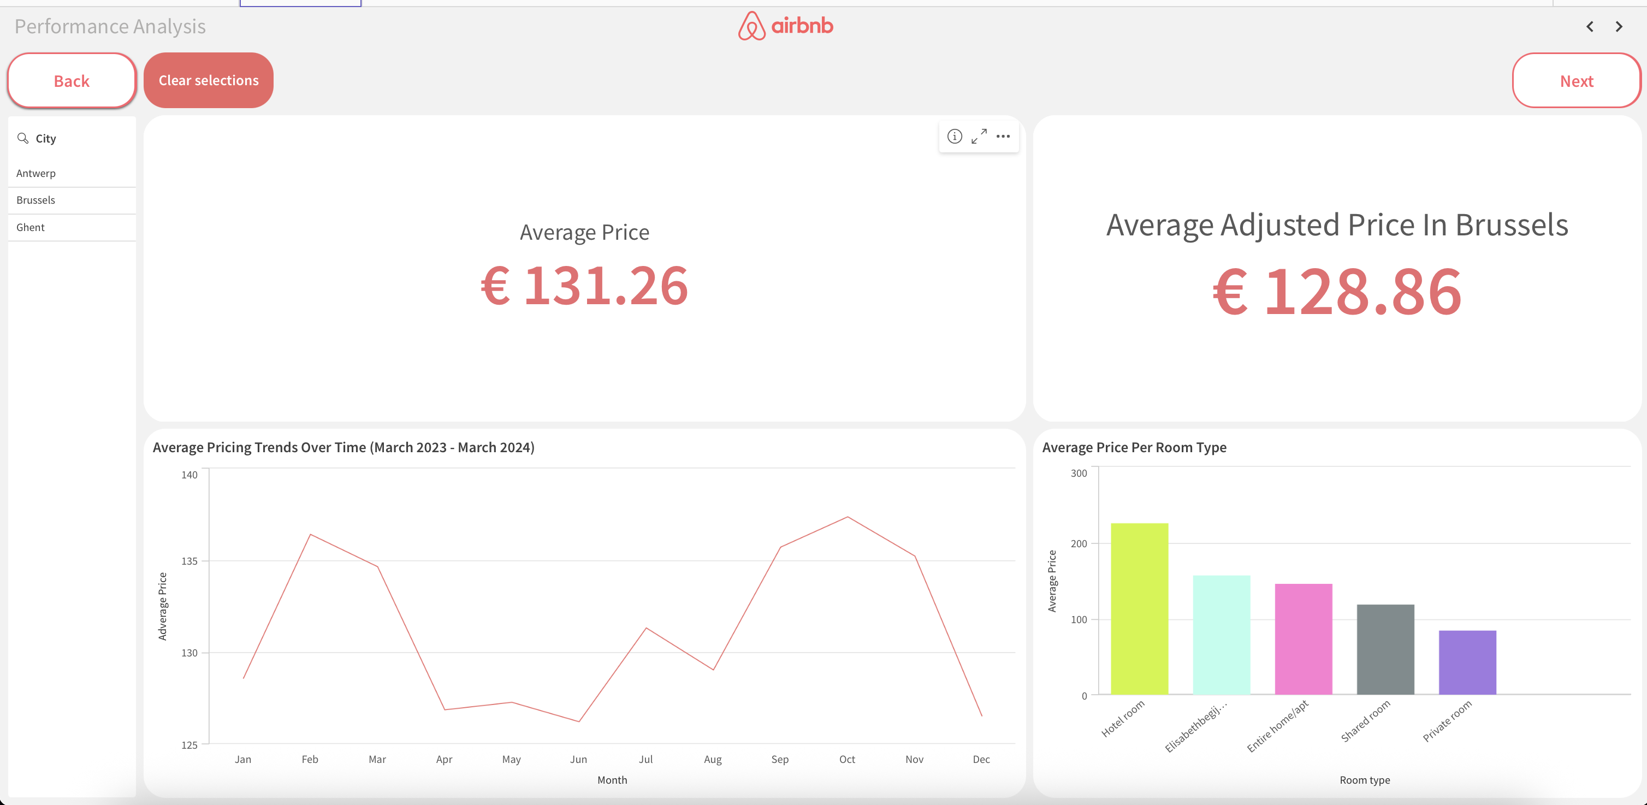Expand the chart options via the three-dot menu
The height and width of the screenshot is (805, 1647).
click(1003, 136)
